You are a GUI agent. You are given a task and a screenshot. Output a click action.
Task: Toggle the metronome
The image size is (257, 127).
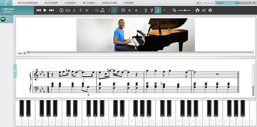(74, 10)
